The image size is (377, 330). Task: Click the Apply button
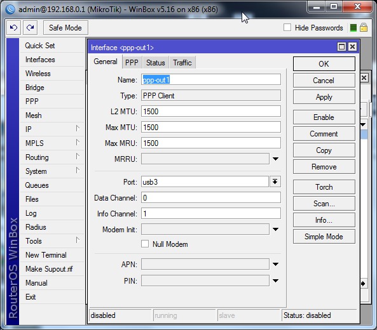tap(324, 97)
